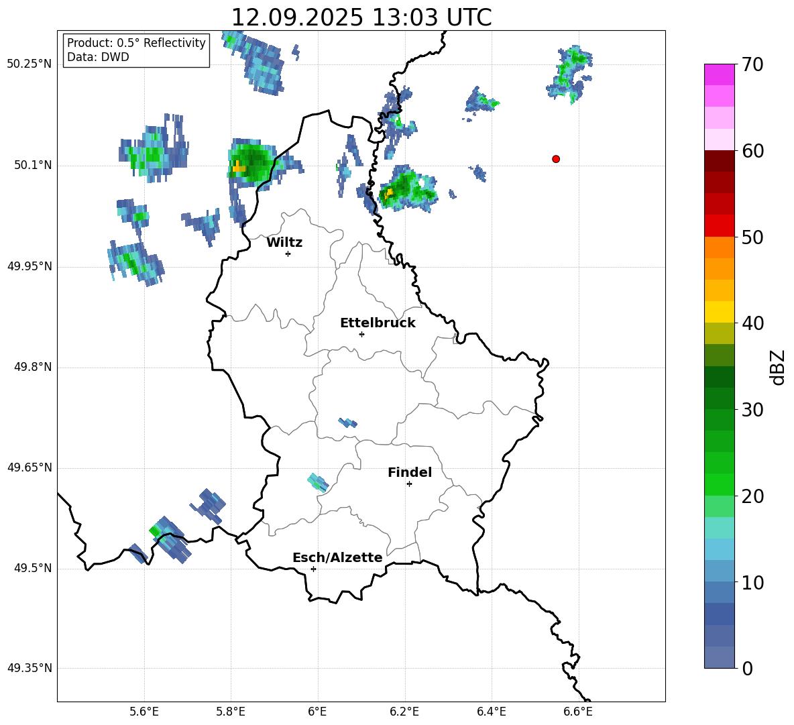
Task: Click the 6°E longitude tick label
Action: tap(317, 711)
